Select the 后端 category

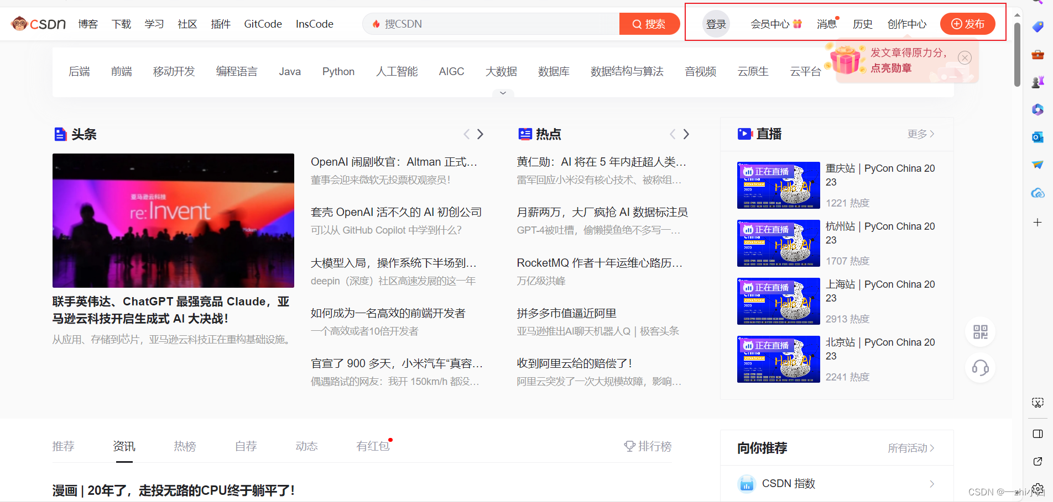tap(79, 71)
